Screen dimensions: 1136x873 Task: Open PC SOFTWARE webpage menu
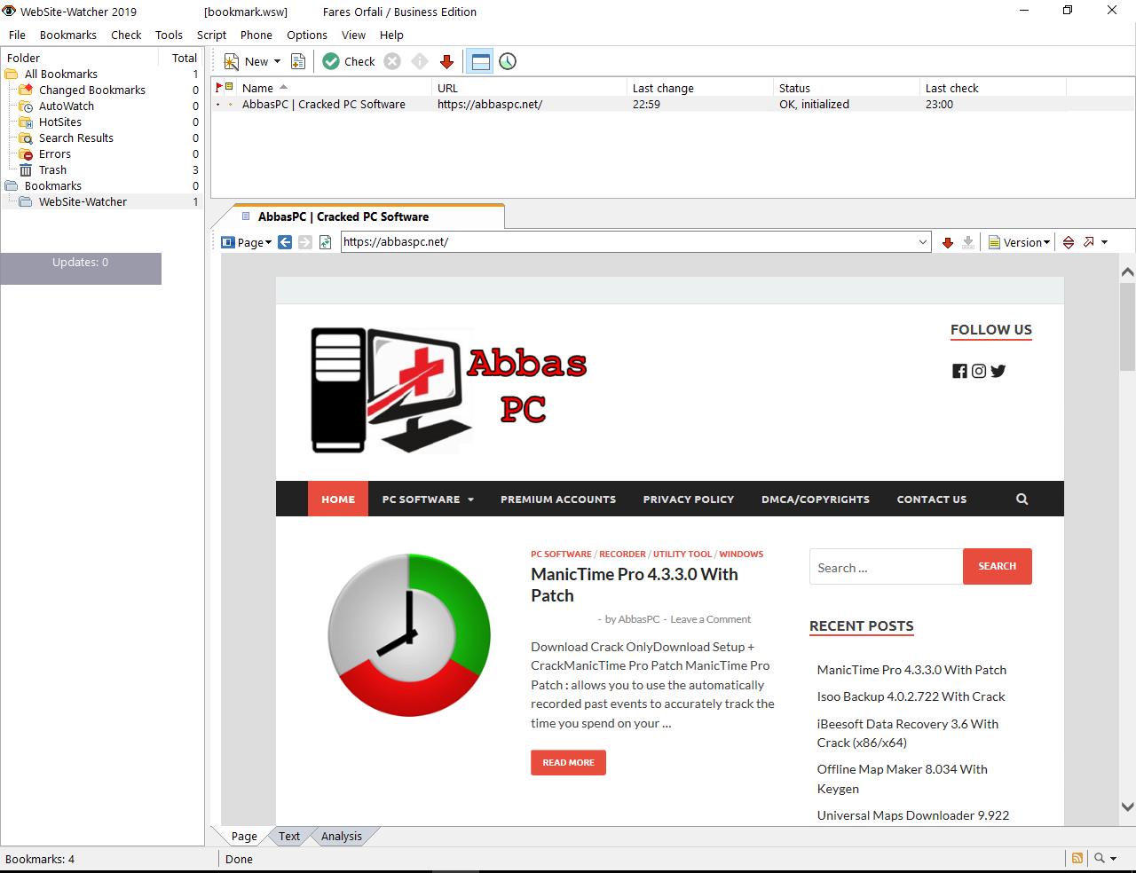[429, 499]
